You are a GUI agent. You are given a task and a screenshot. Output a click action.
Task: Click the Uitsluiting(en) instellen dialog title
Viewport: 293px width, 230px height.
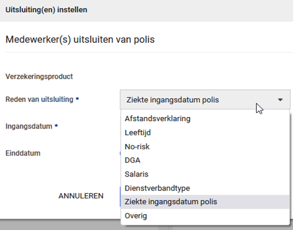coord(46,10)
